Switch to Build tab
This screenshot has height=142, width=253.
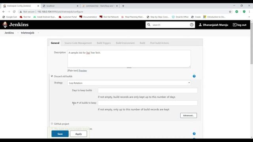click(142, 43)
